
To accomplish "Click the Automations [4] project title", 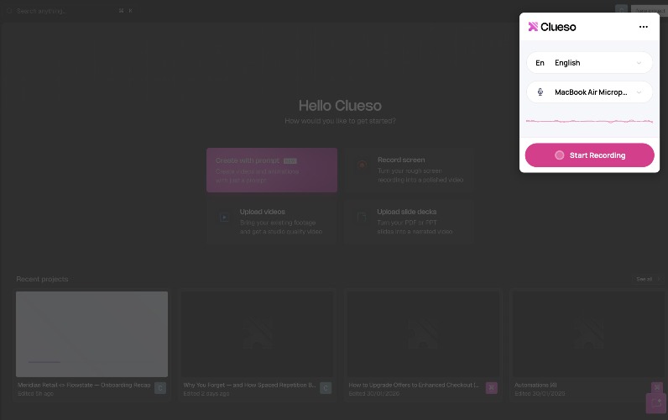I will click(x=535, y=385).
